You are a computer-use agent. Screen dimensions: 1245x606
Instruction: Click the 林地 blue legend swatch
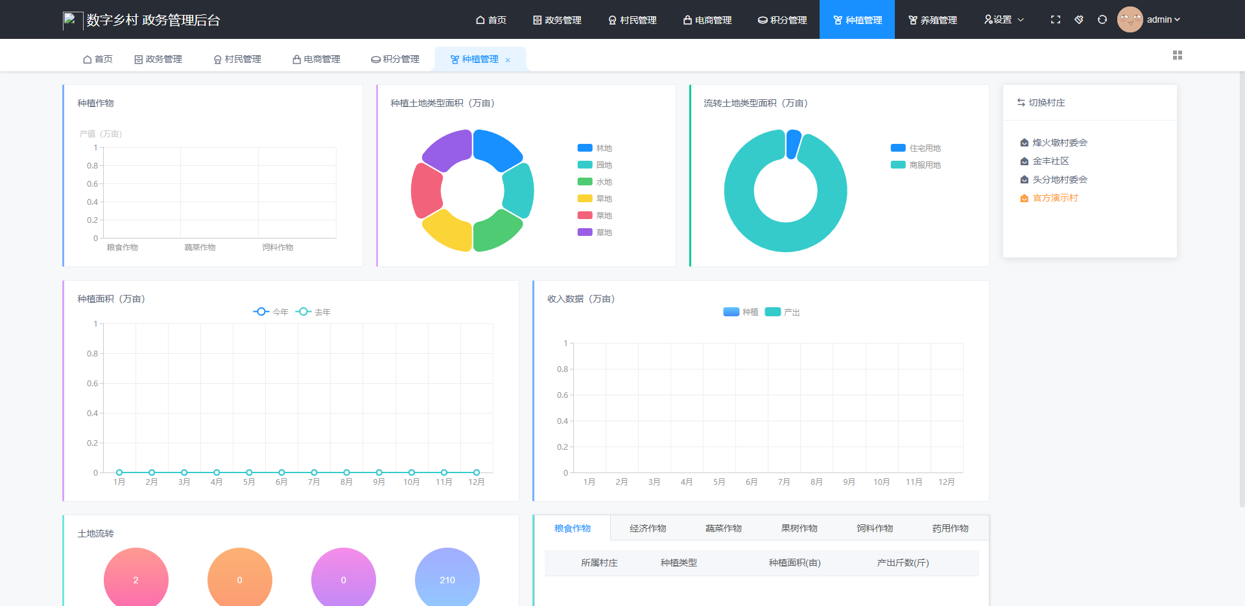[585, 148]
